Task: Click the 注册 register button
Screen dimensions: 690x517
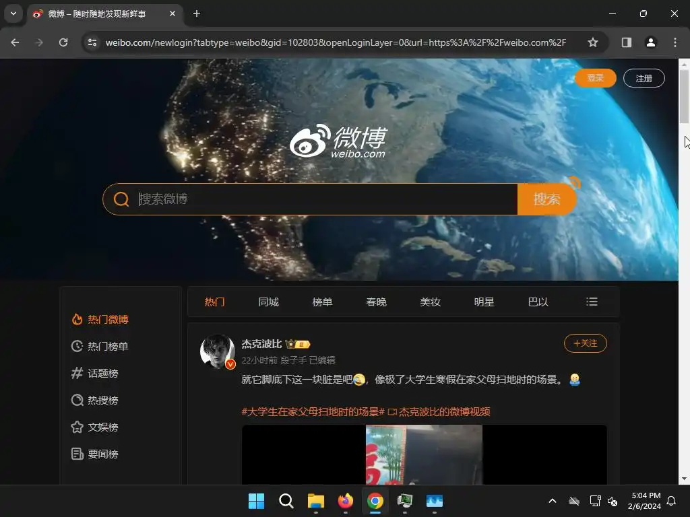Action: pyautogui.click(x=644, y=78)
